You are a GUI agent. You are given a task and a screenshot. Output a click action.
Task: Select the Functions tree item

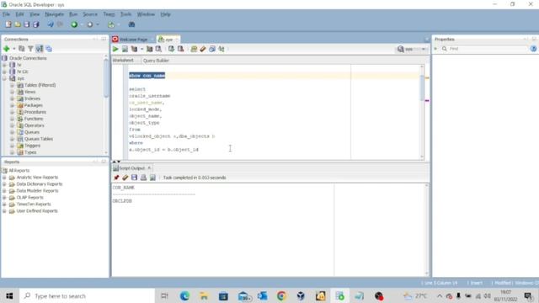pyautogui.click(x=34, y=119)
